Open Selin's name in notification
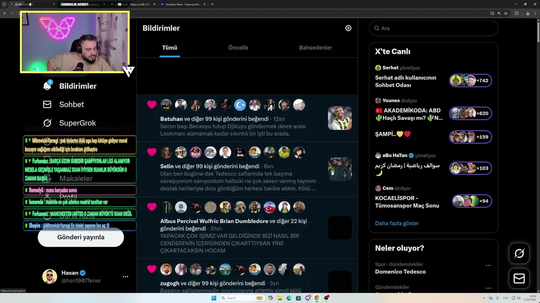 (x=167, y=166)
